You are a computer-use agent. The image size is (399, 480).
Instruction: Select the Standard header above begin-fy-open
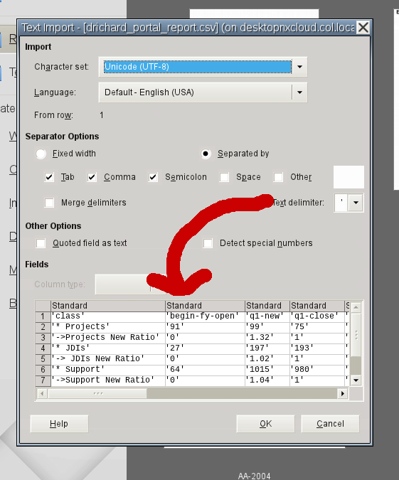(x=205, y=306)
